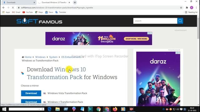Click the SoftFamous site logo
Screen dimensions: 200x112
point(39,21)
